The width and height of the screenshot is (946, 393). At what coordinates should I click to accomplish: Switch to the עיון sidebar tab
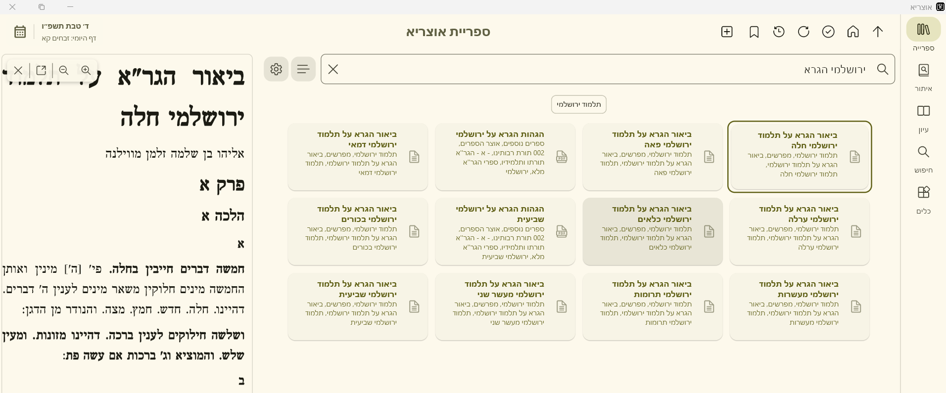pos(923,118)
